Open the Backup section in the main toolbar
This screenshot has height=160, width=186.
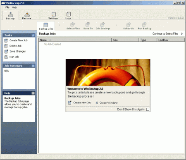(x=10, y=16)
